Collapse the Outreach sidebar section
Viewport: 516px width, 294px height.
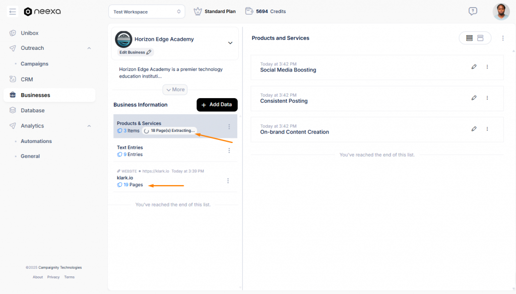click(x=89, y=48)
